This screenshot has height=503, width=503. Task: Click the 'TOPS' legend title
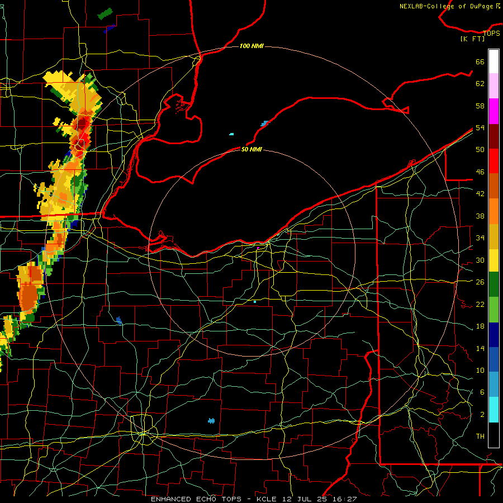[491, 33]
